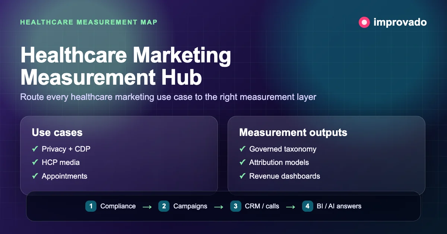Click the 'Attribution models' text
Screen dimensions: 447x234
pyautogui.click(x=279, y=162)
